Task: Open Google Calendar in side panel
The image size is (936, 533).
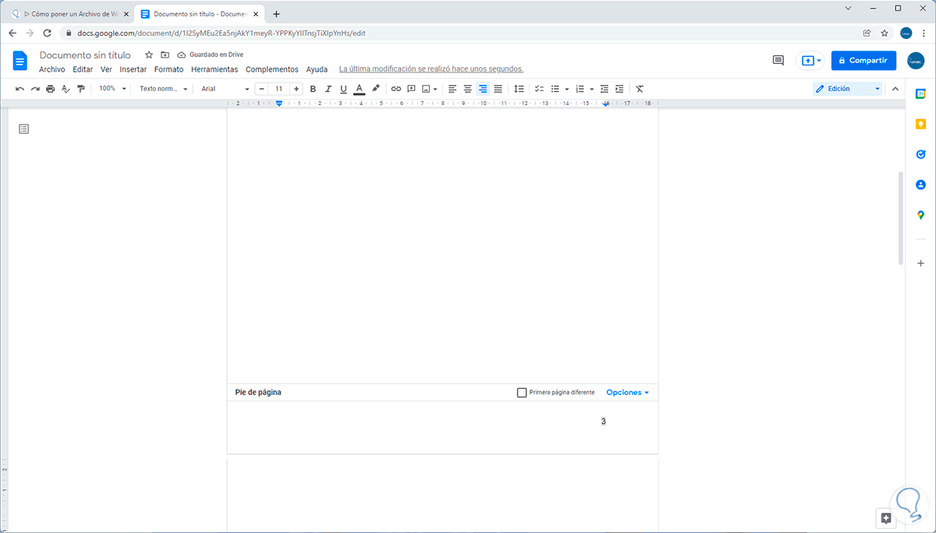Action: 920,94
